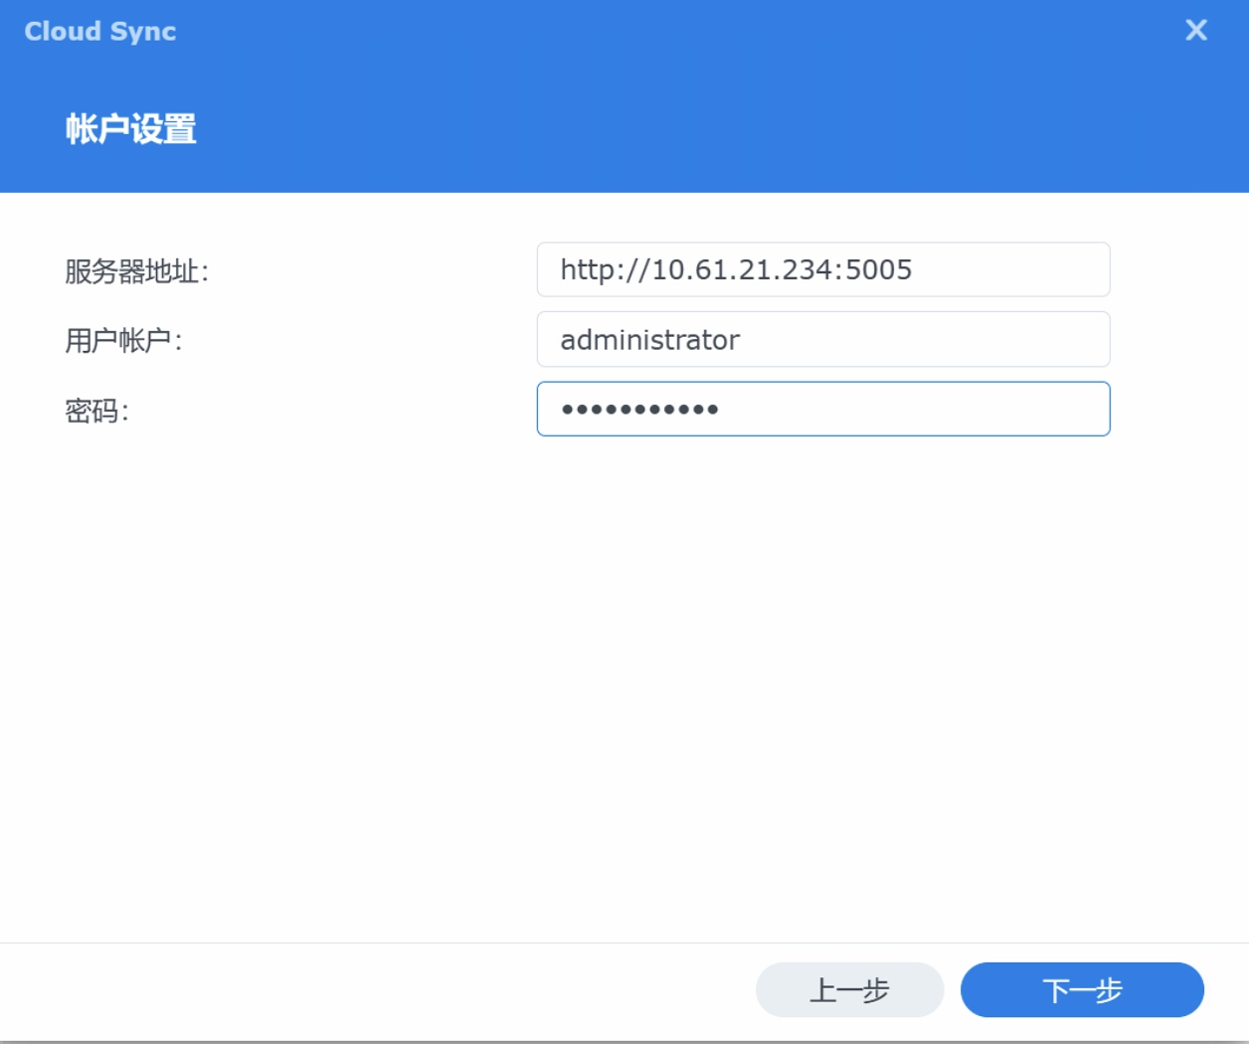Click the 密码 label
The image size is (1249, 1044).
coord(96,411)
